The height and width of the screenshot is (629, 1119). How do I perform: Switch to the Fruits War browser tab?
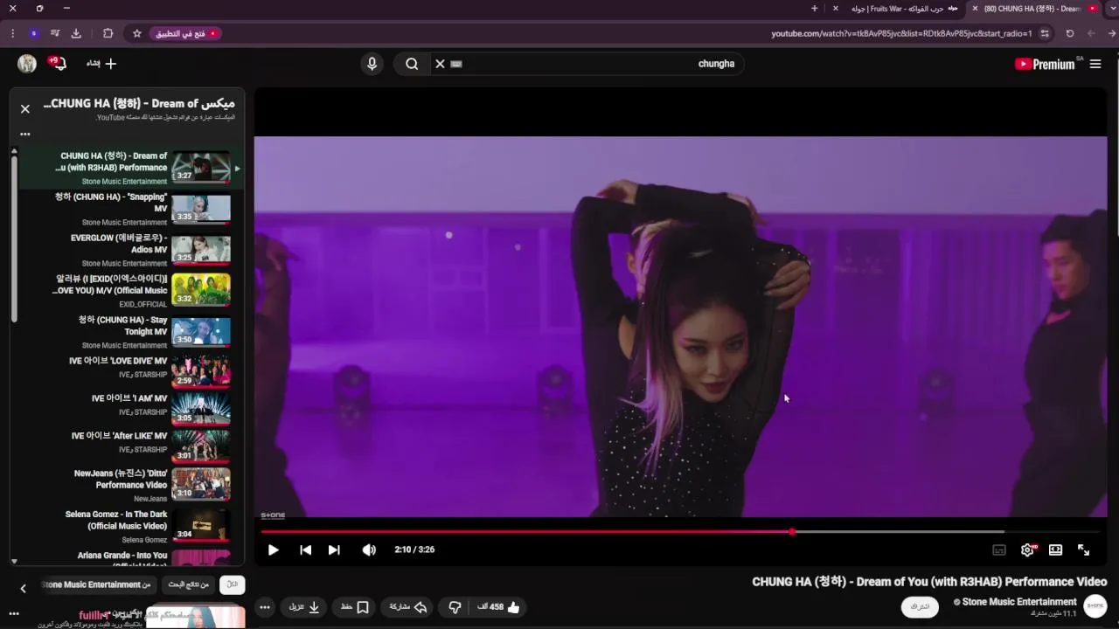coord(899,9)
